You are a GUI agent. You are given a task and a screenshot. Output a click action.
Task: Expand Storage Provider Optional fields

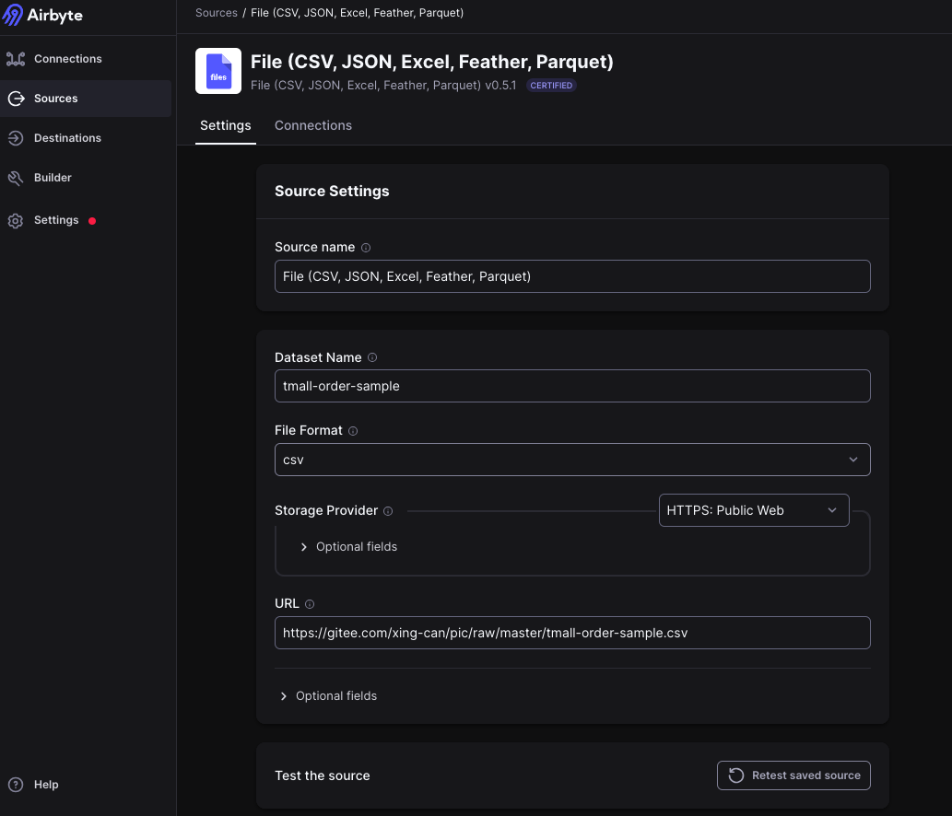click(349, 547)
